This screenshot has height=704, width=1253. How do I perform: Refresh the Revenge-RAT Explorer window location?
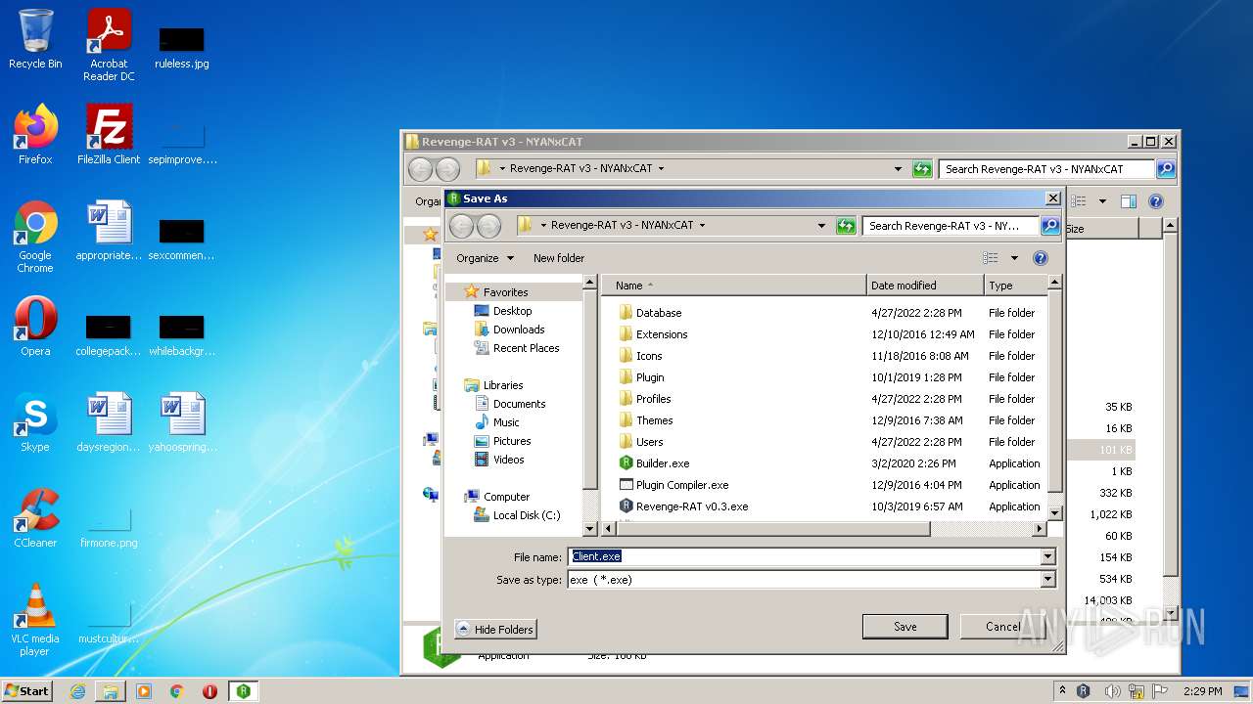click(x=921, y=169)
